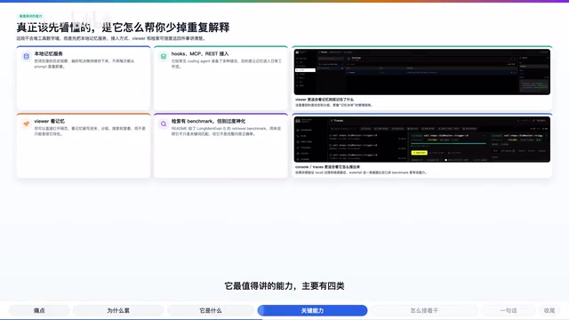Click the viewer 看记忆 card title
The image size is (569, 320).
click(50, 121)
